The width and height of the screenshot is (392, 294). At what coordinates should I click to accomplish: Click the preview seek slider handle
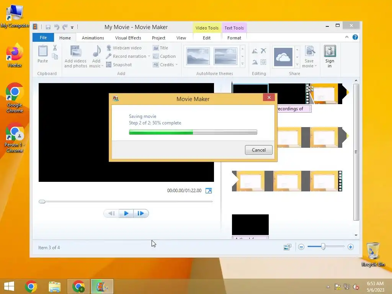pos(42,201)
